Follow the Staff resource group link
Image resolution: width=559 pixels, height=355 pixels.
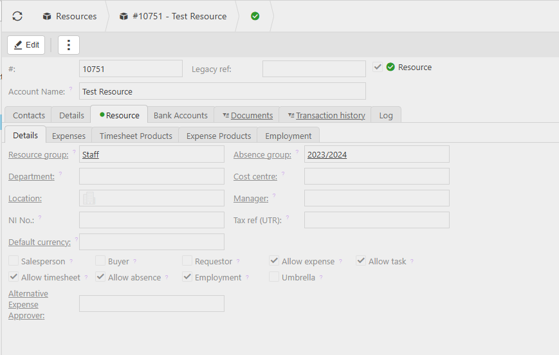tap(91, 155)
